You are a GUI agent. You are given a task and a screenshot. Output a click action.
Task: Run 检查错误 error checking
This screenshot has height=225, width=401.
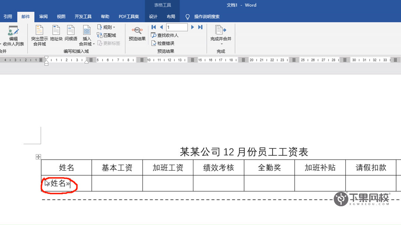pos(163,43)
